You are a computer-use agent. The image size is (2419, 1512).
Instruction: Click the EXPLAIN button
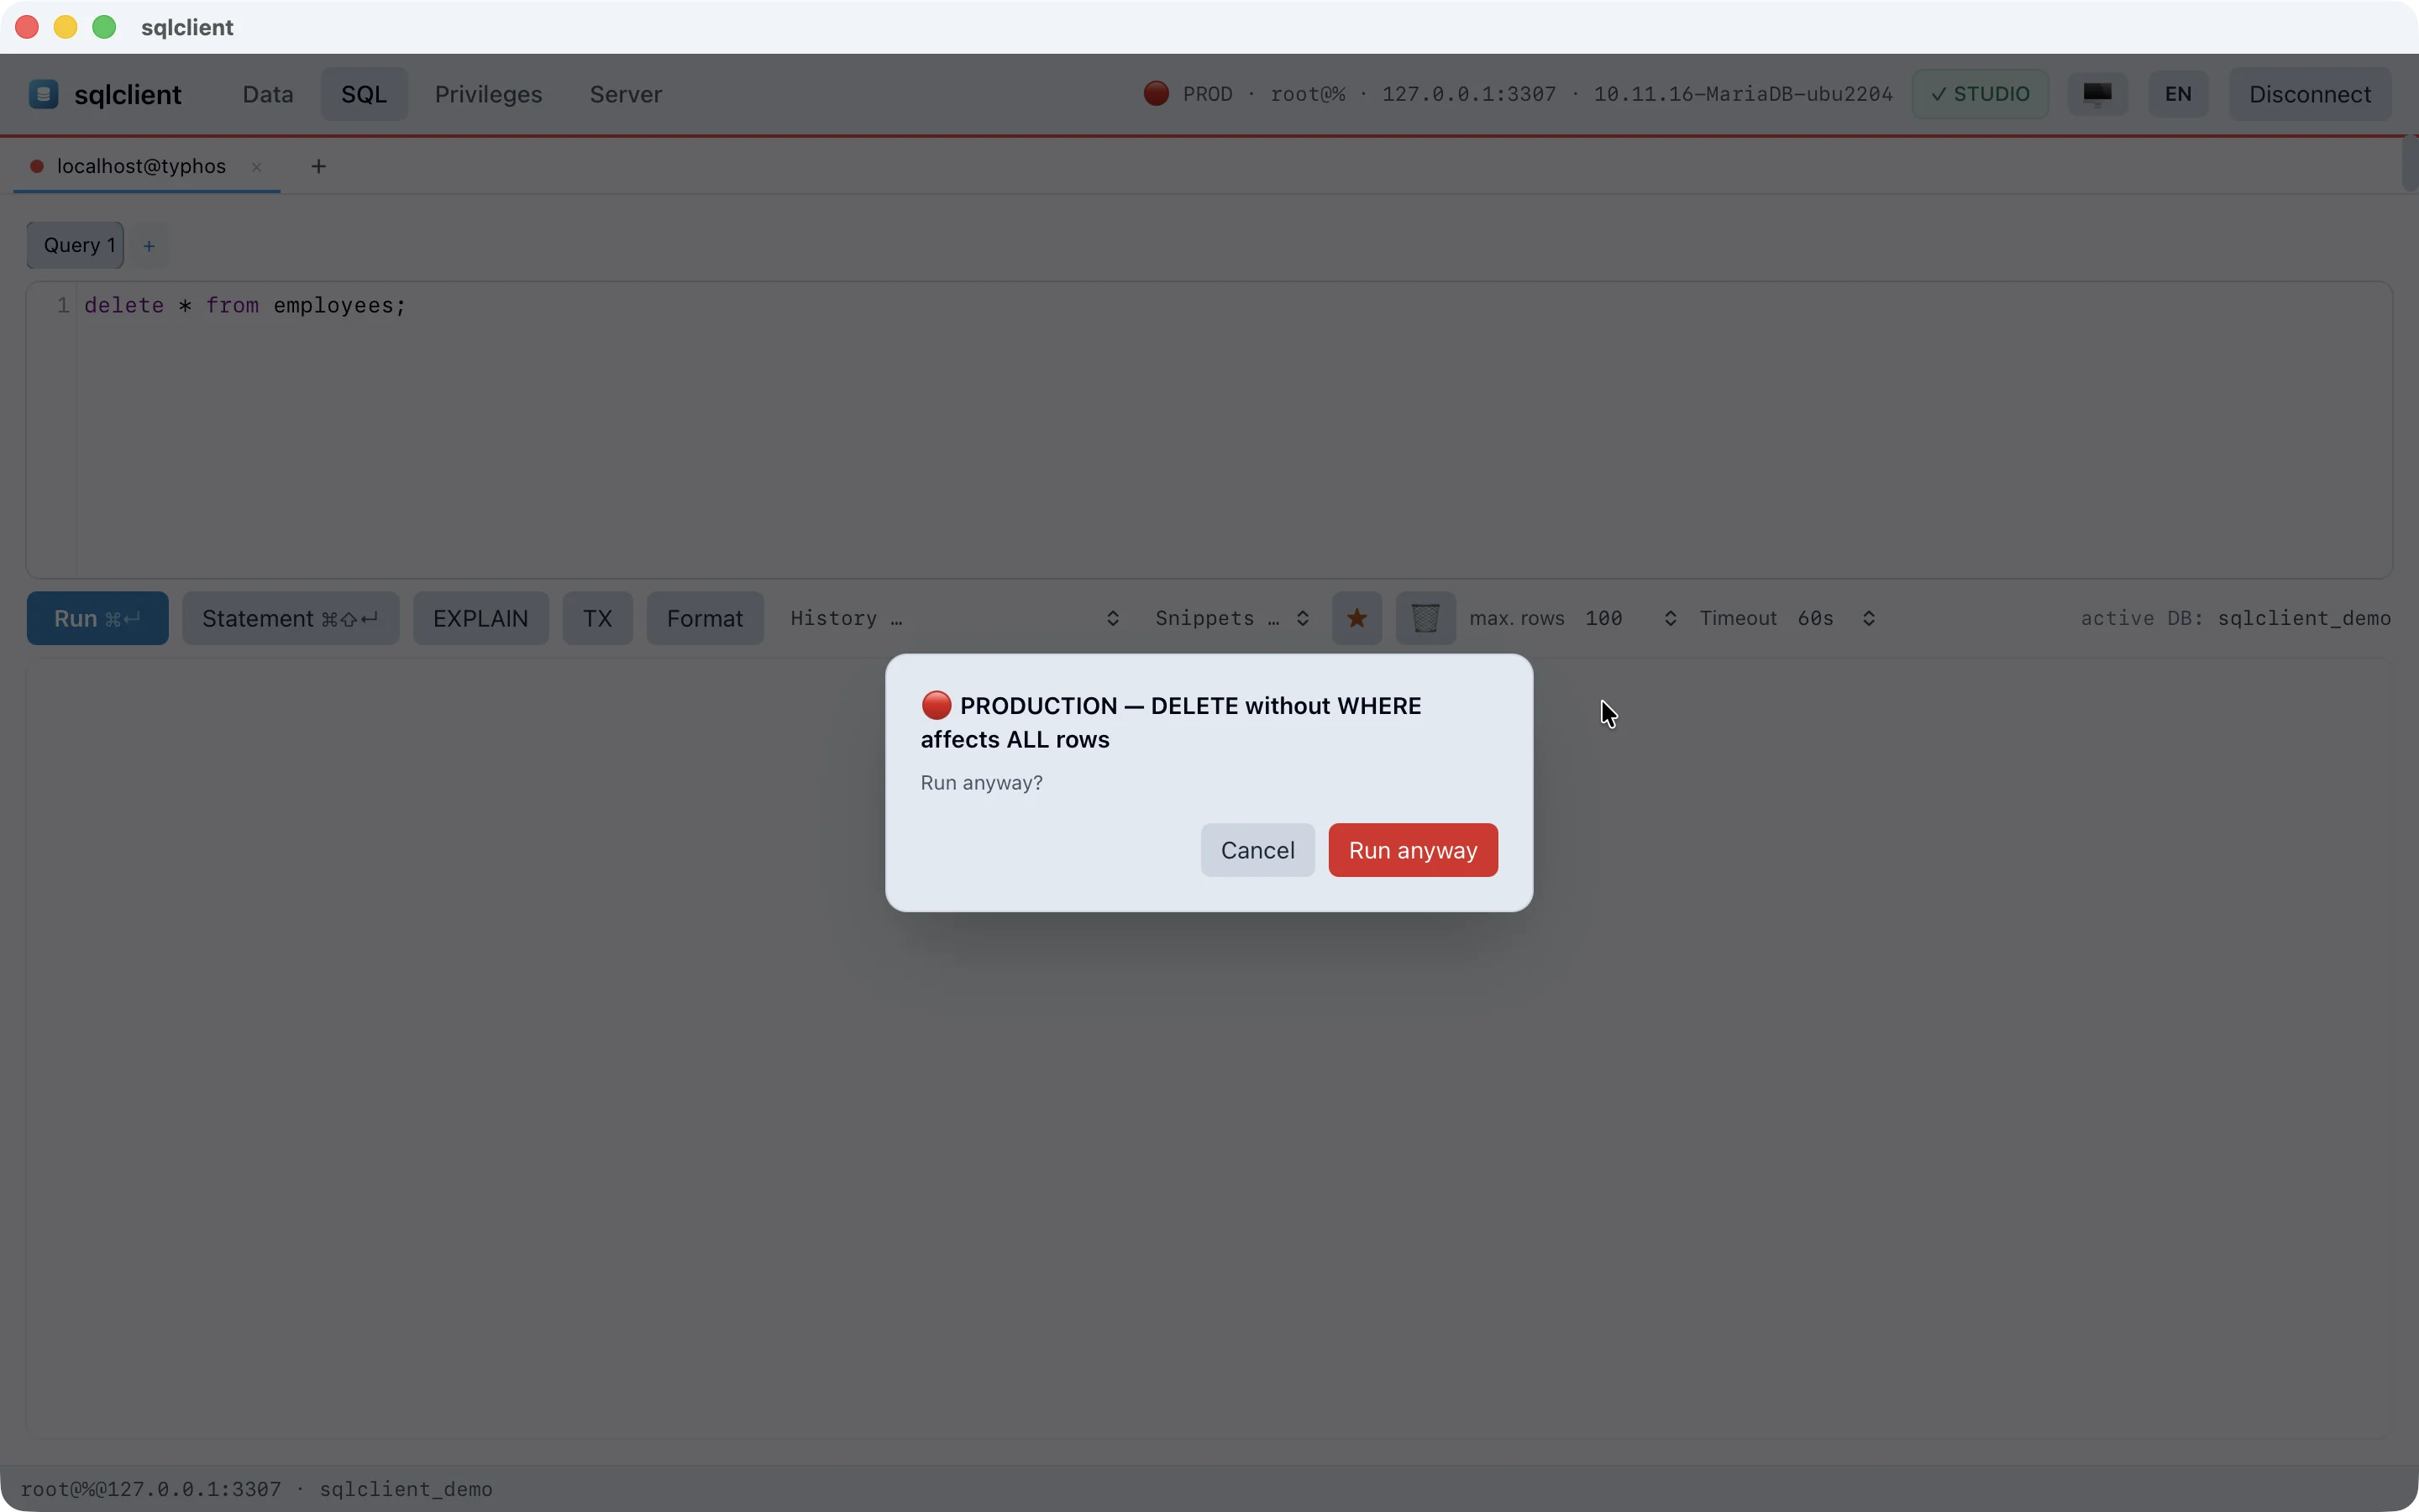coord(480,618)
